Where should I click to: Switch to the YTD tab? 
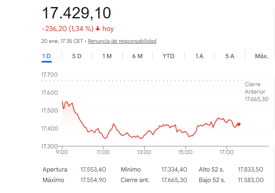(x=168, y=56)
